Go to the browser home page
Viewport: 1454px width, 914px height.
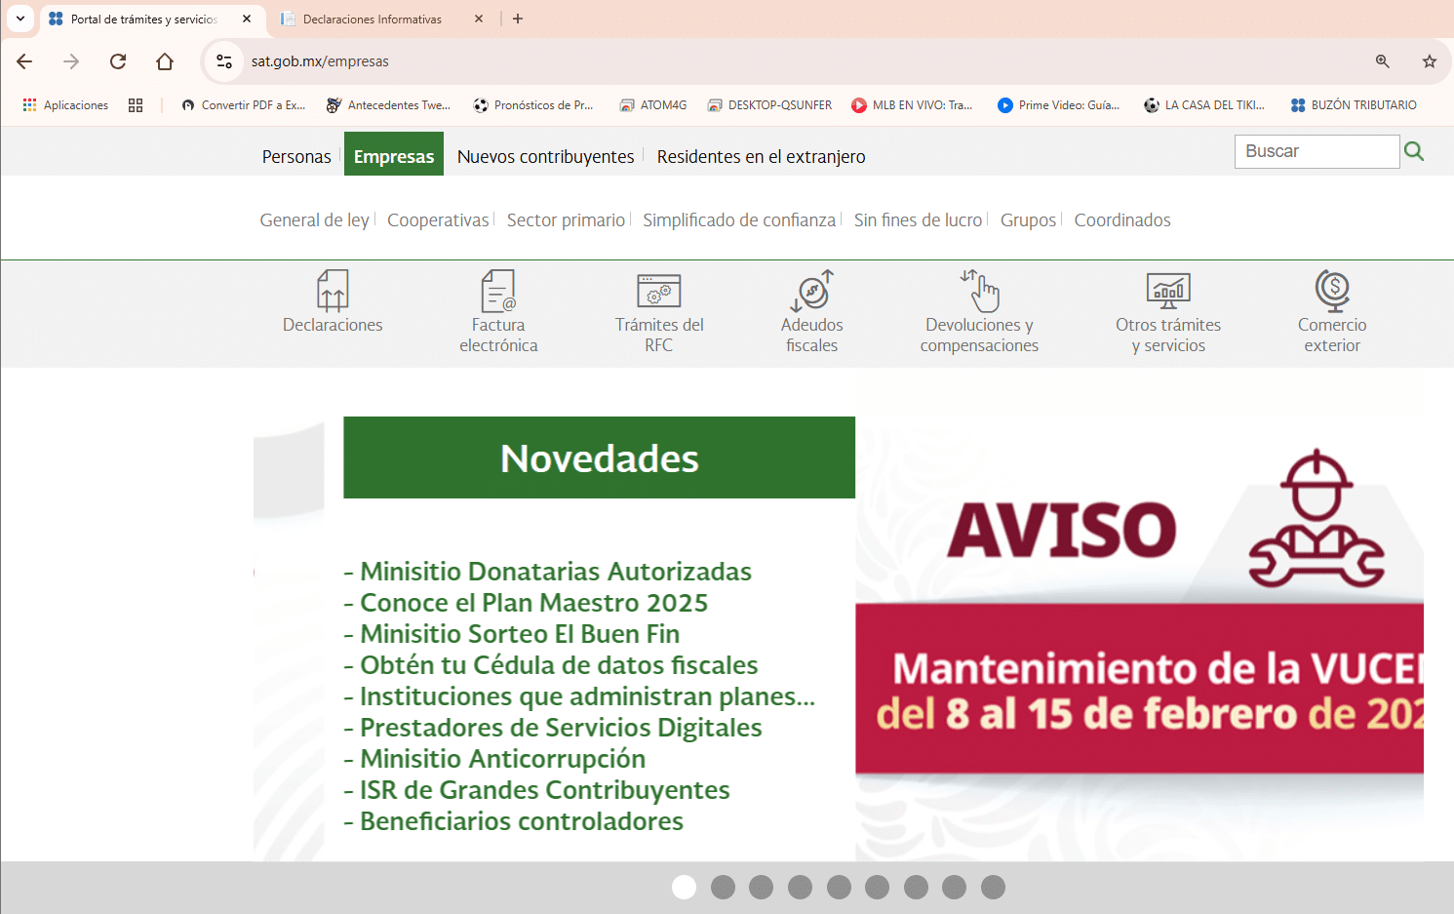[x=165, y=60]
